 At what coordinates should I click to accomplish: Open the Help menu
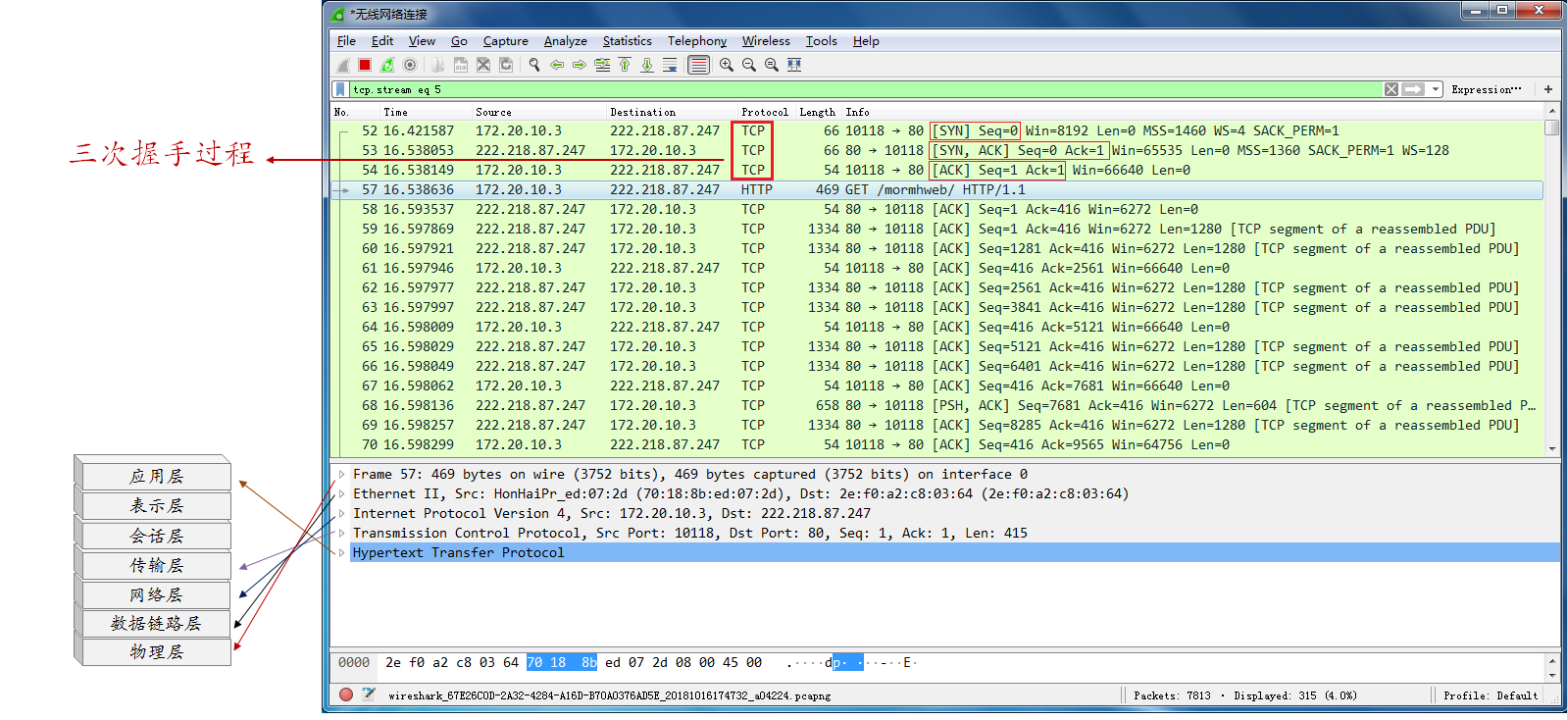(x=866, y=41)
